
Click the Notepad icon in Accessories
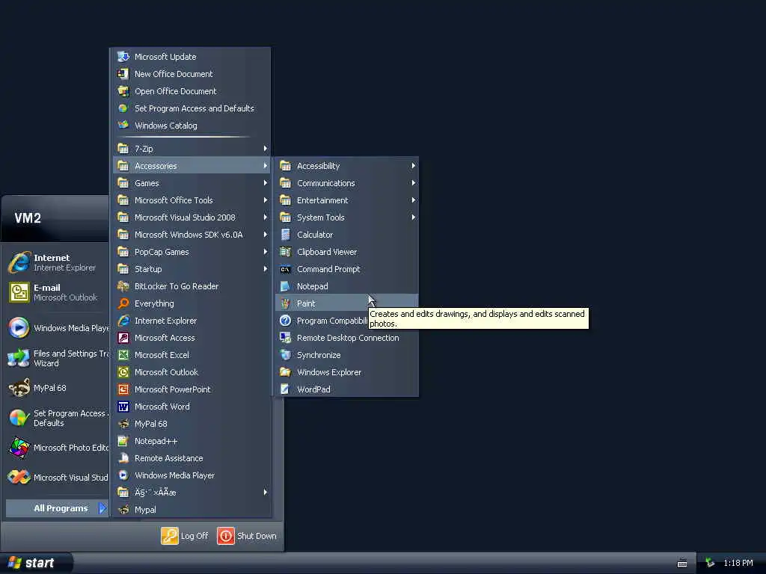pyautogui.click(x=285, y=286)
